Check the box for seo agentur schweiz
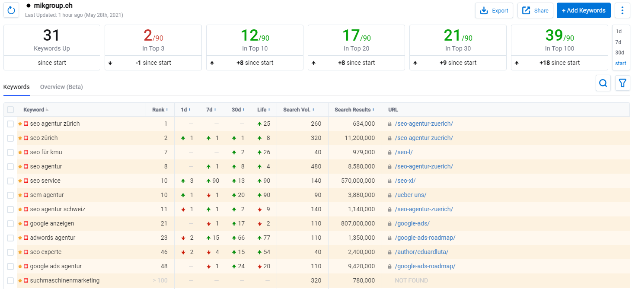This screenshot has width=632, height=289. [x=10, y=209]
